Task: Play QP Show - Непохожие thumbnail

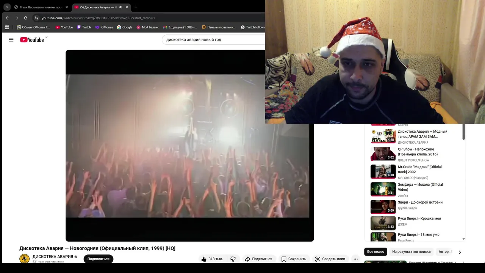Action: (x=383, y=154)
